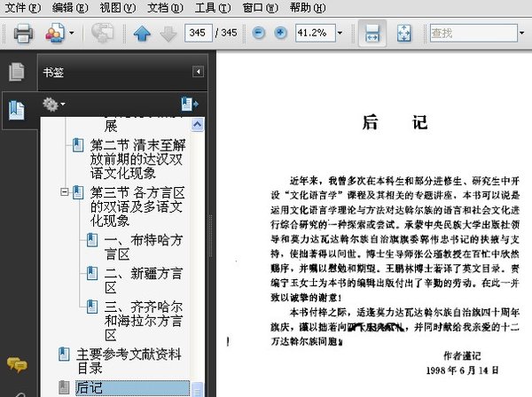Screen dimensions: 532x397
Task: Open the 窗口(W) menu
Action: 260,7
